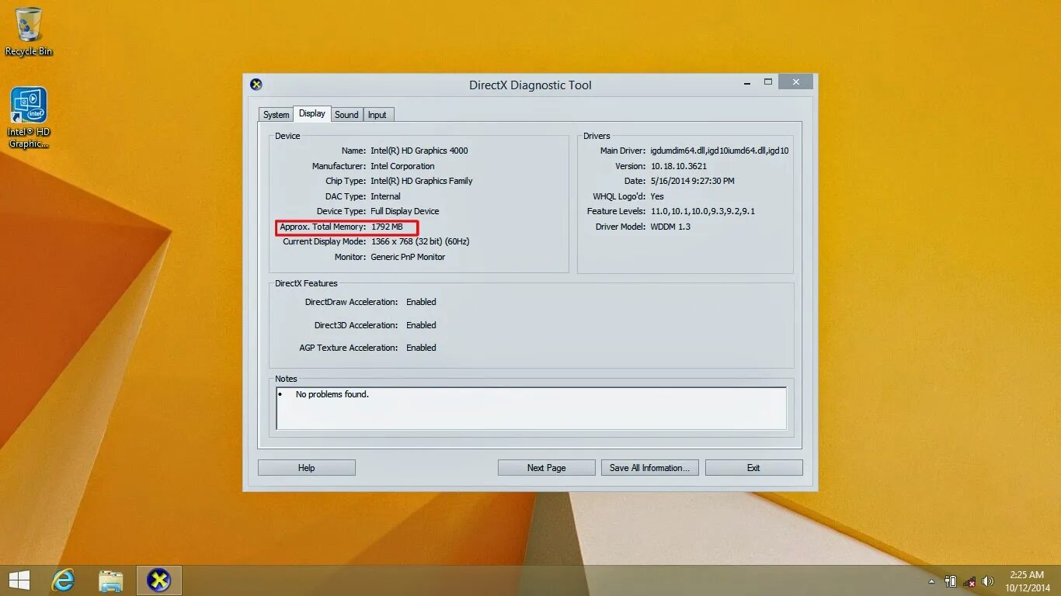Select DirectX Diagnostic Tool taskbar icon
The image size is (1061, 596).
tap(159, 580)
